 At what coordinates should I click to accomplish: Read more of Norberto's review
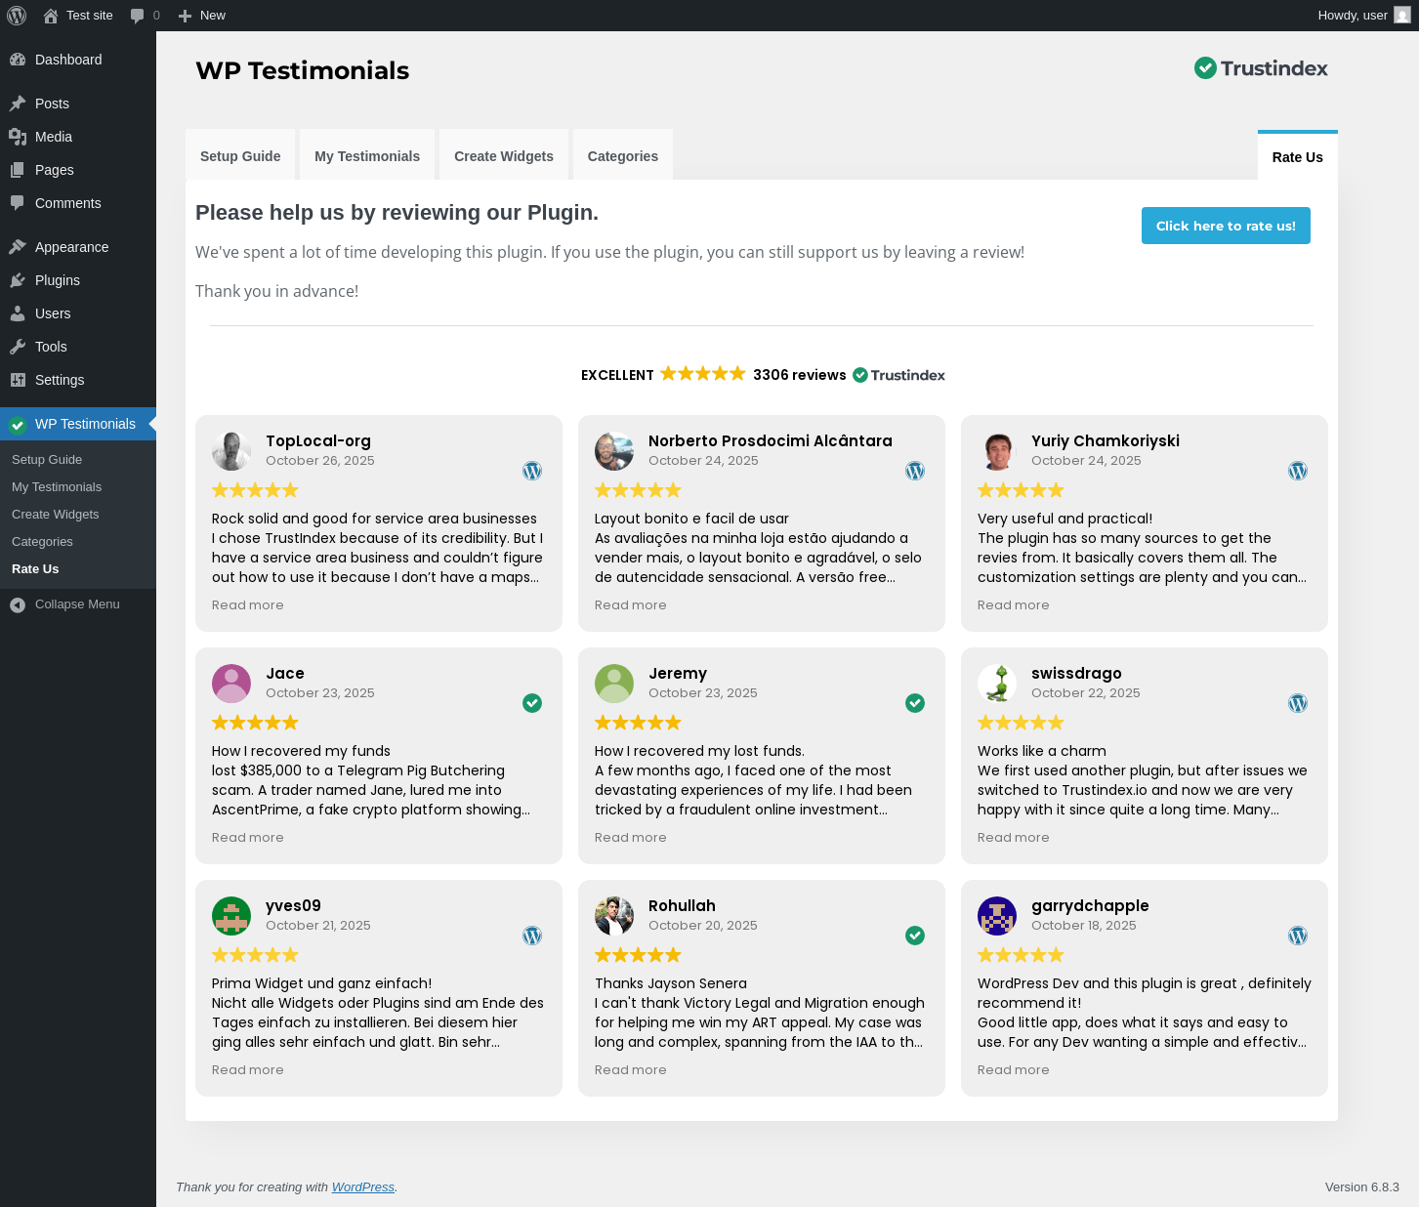631,605
